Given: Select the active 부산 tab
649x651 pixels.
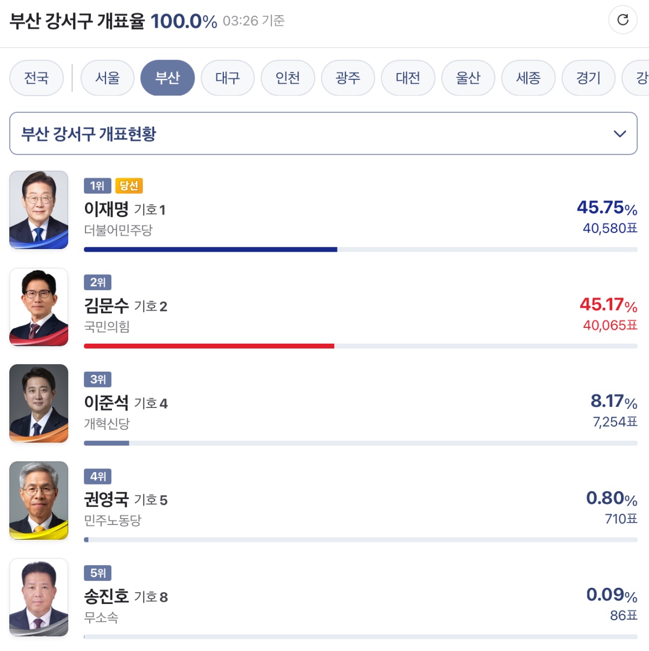Looking at the screenshot, I should (167, 78).
